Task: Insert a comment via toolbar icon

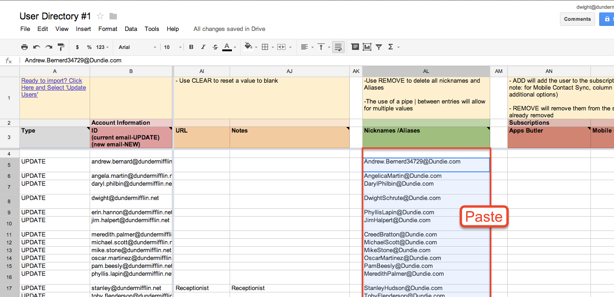Action: pyautogui.click(x=355, y=47)
